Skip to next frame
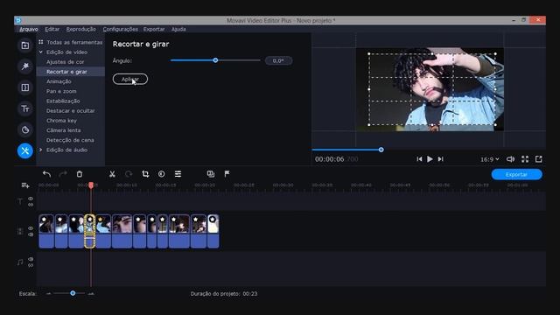Viewport: 560px width, 315px height. [x=441, y=159]
